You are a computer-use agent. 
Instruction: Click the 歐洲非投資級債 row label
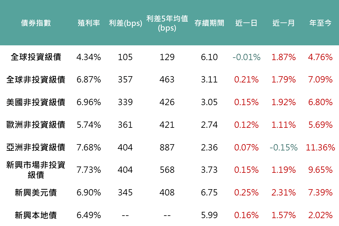point(36,125)
